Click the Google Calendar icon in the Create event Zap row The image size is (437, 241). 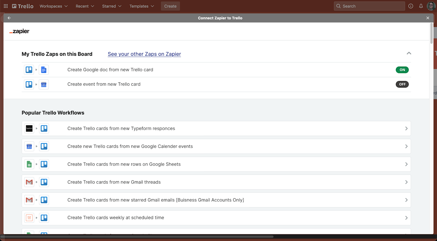(44, 84)
